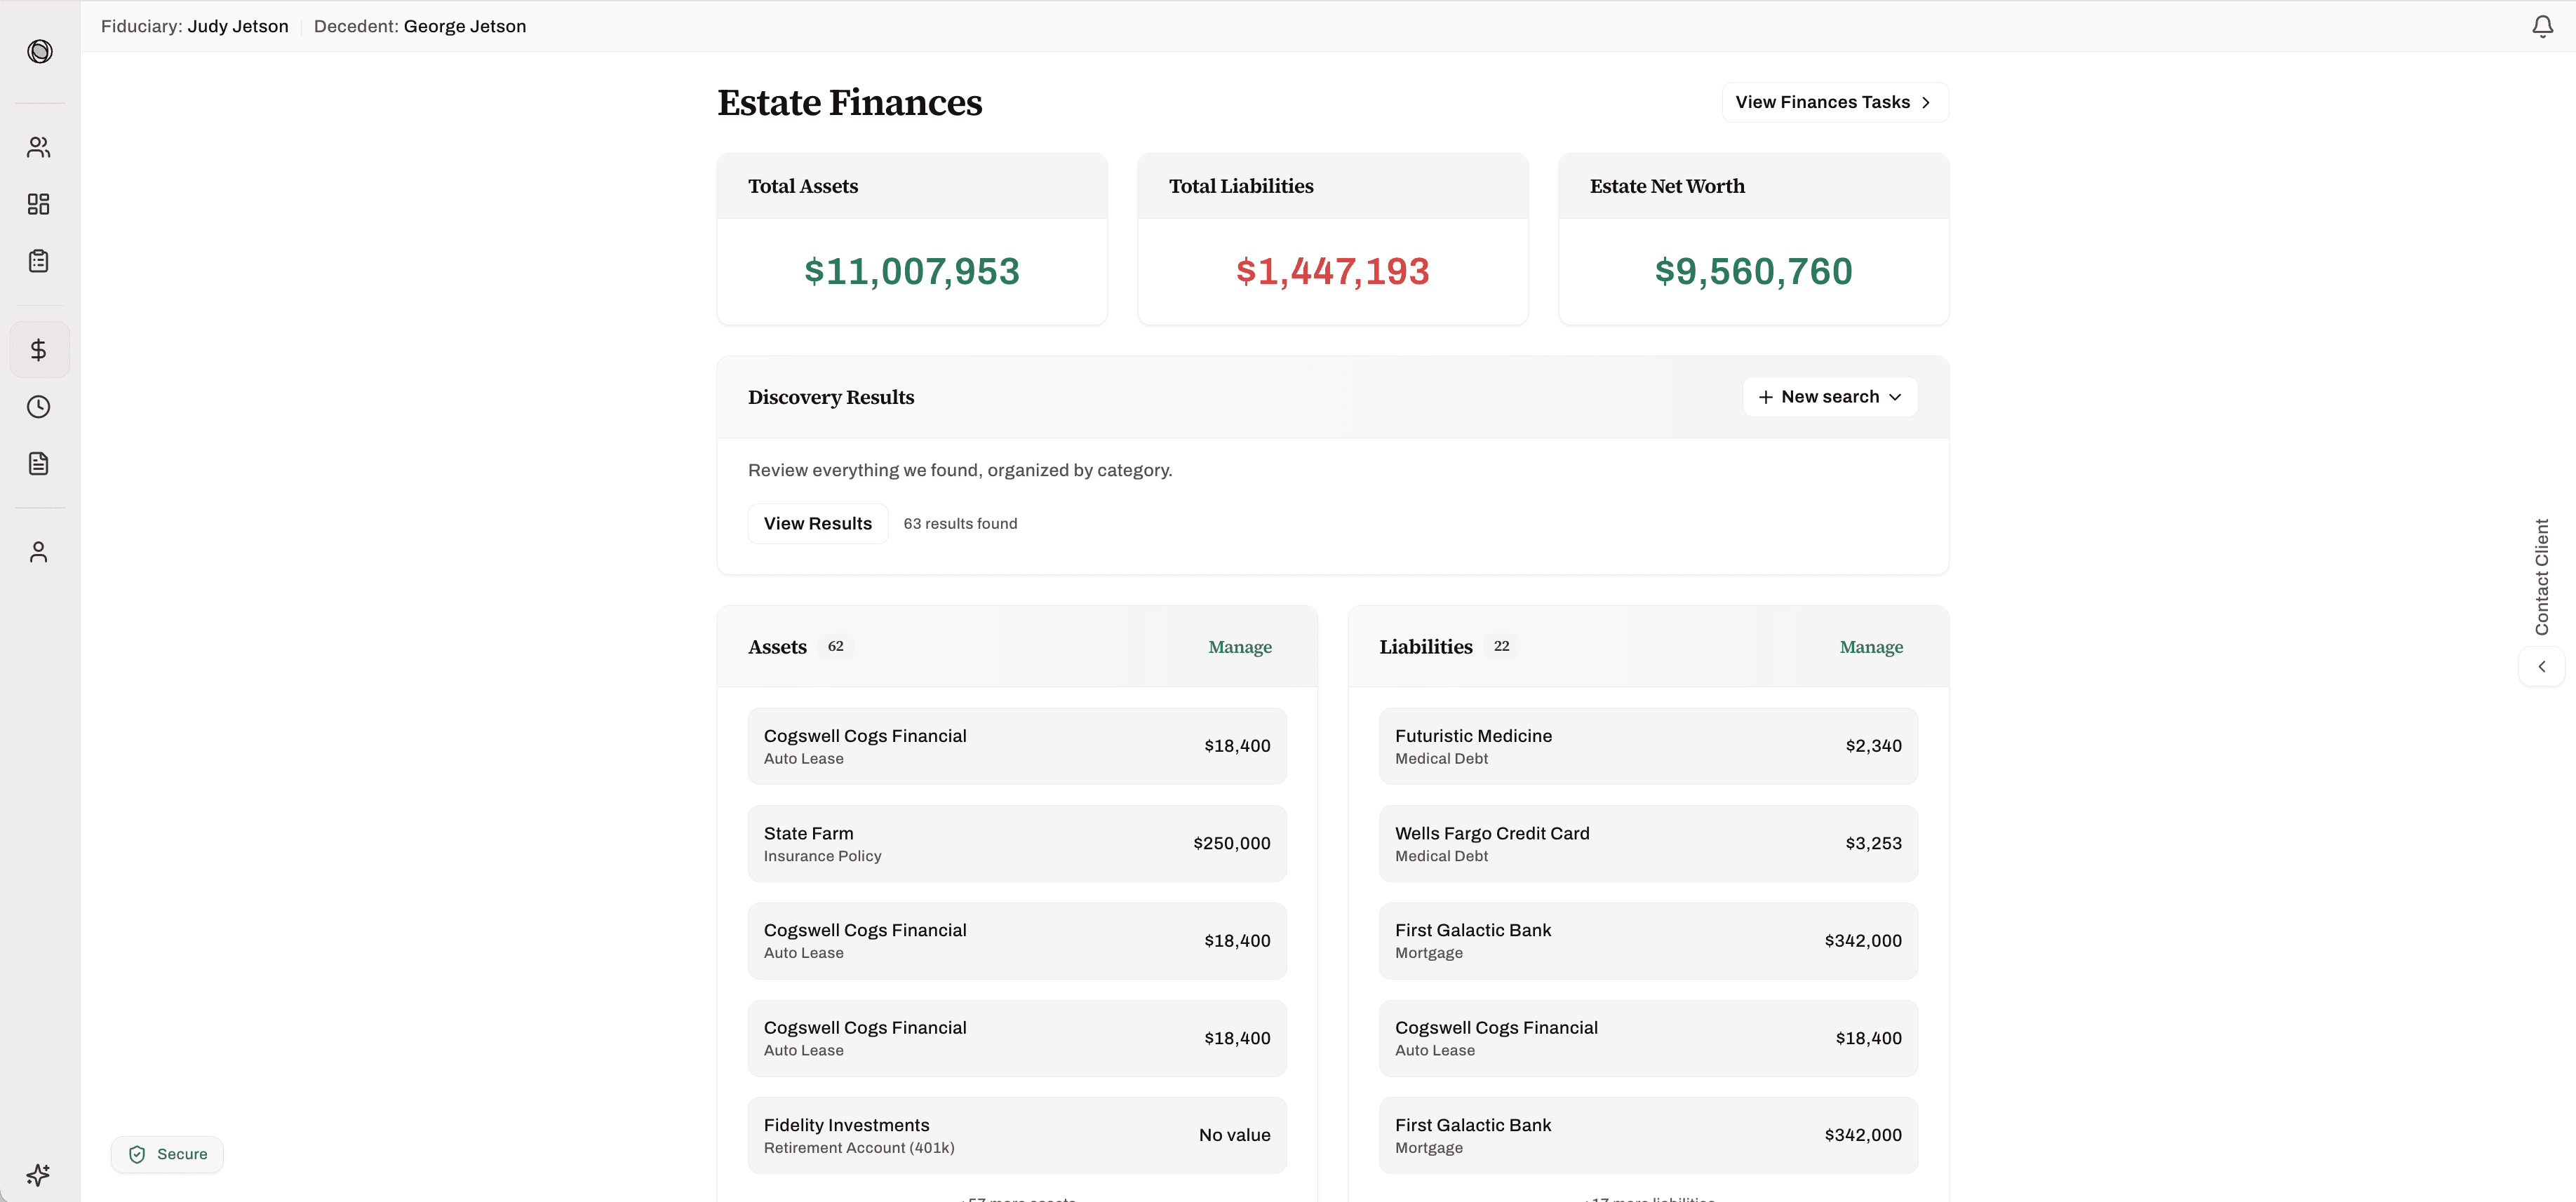The width and height of the screenshot is (2576, 1202).
Task: Click the Estate Net Worth value $9,560,760
Action: point(1753,271)
